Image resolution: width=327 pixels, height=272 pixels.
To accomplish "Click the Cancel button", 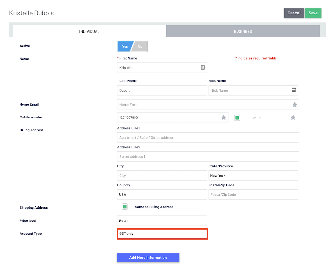I will tap(294, 13).
